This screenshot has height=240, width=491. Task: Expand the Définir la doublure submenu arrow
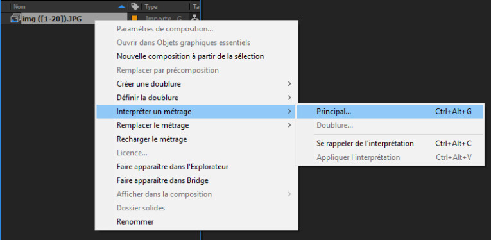(x=289, y=98)
